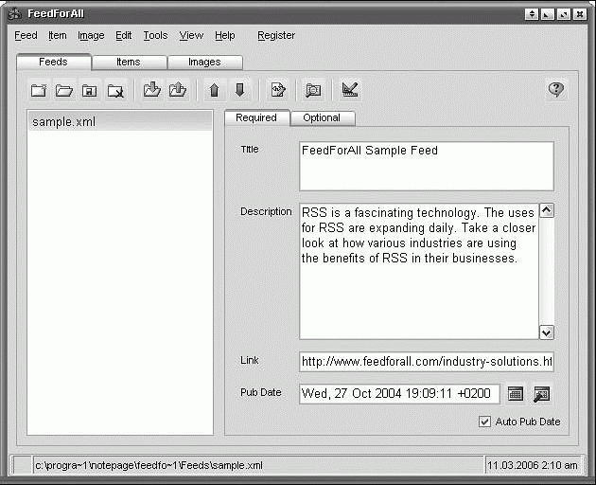Click the date and time in status bar
596x485 pixels.
click(532, 465)
